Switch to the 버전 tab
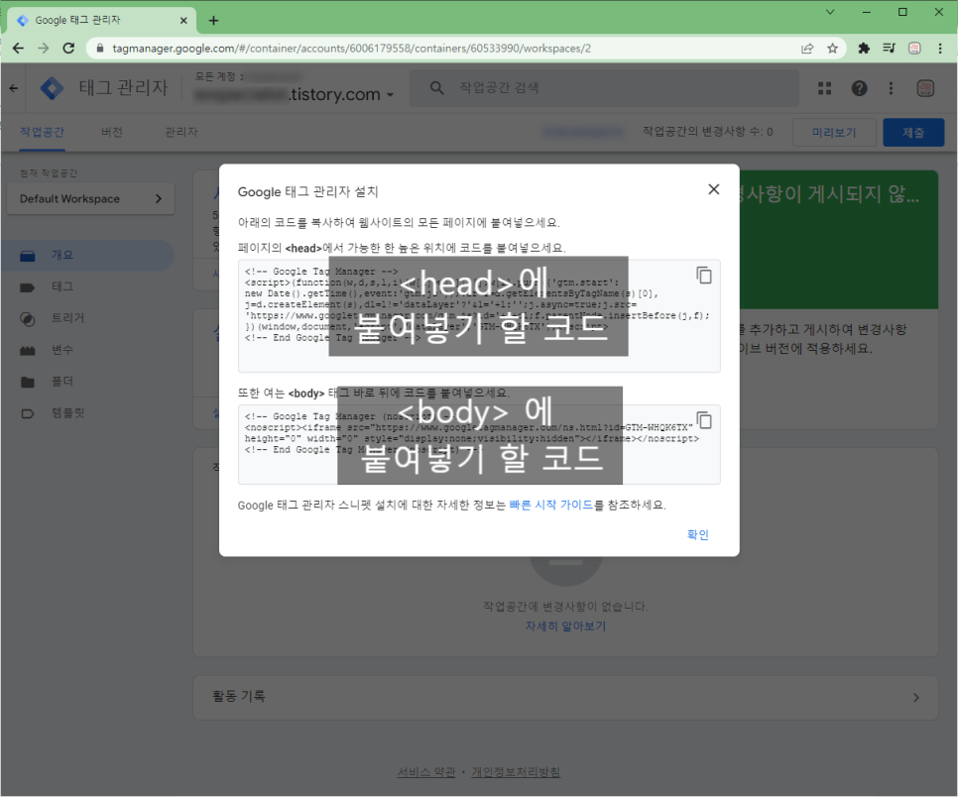The height and width of the screenshot is (797, 958). (112, 132)
